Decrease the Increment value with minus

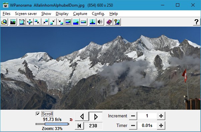point(133,116)
